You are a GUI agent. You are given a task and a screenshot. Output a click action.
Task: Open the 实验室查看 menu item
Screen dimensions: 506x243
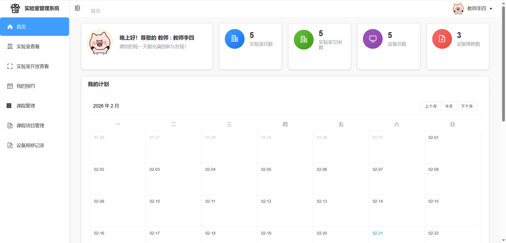coord(35,46)
